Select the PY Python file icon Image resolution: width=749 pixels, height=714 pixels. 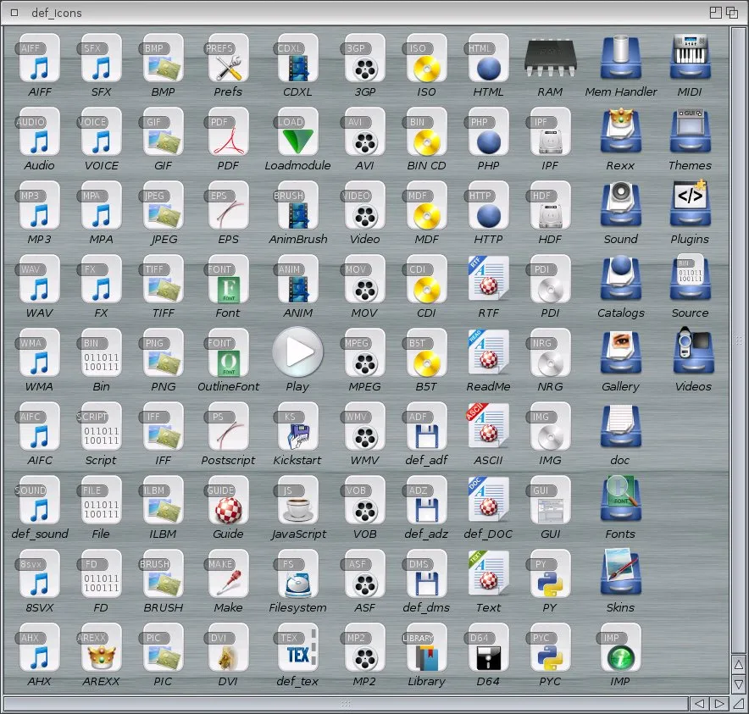(550, 575)
